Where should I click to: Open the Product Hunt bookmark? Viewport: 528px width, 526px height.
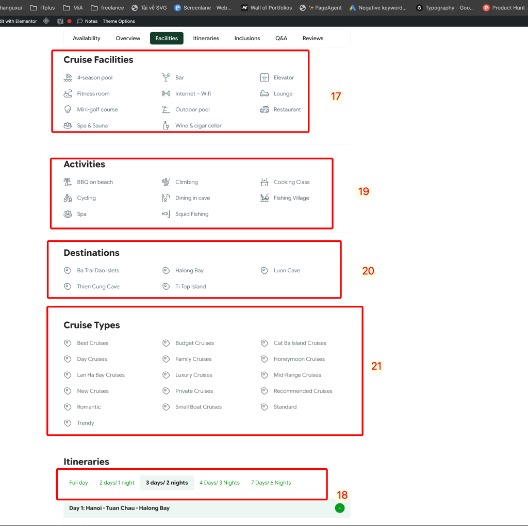click(504, 8)
